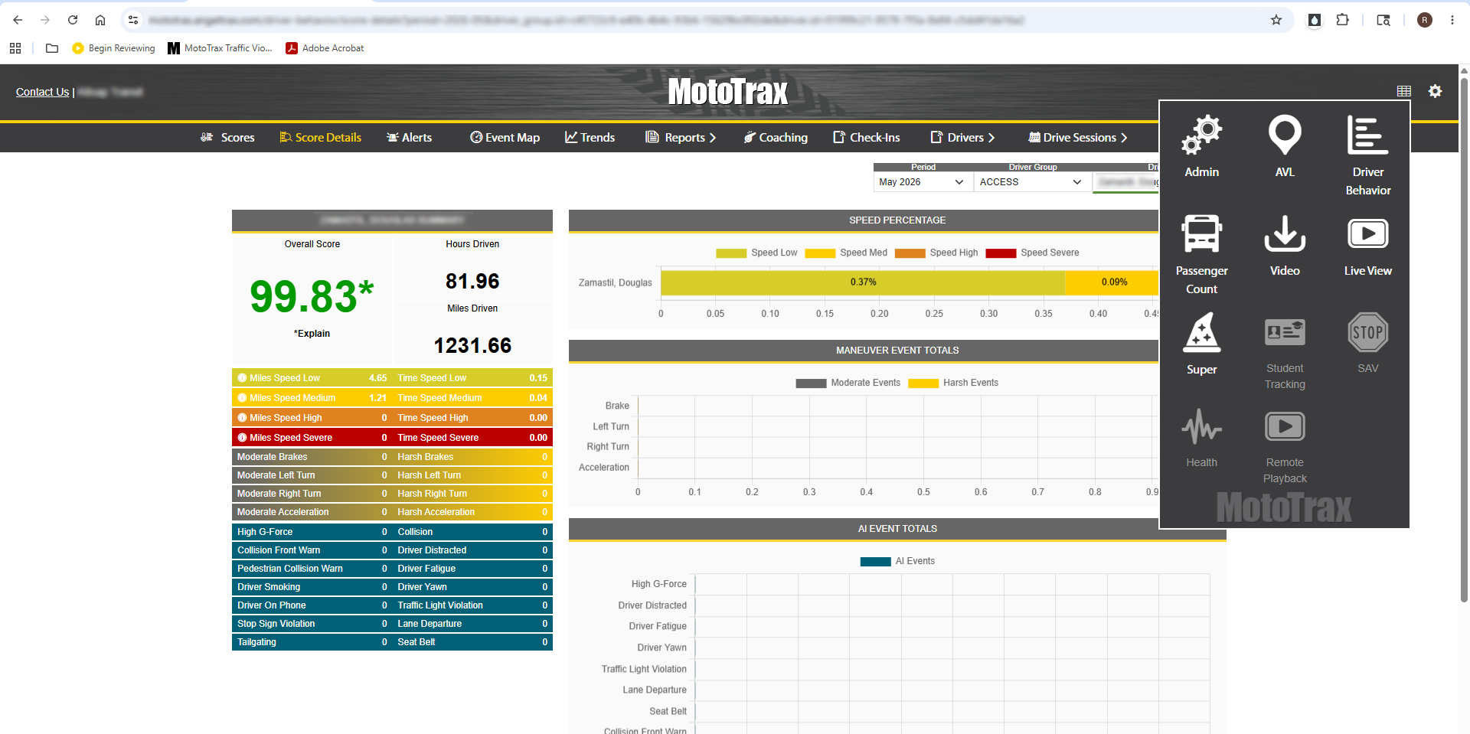Open the Check-Ins tab
Screen dimensions: 1470x734
click(x=867, y=138)
